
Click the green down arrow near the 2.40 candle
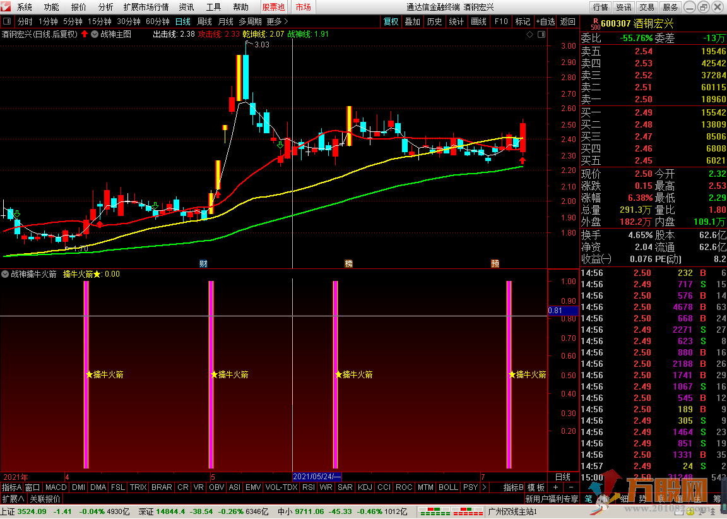coord(280,146)
